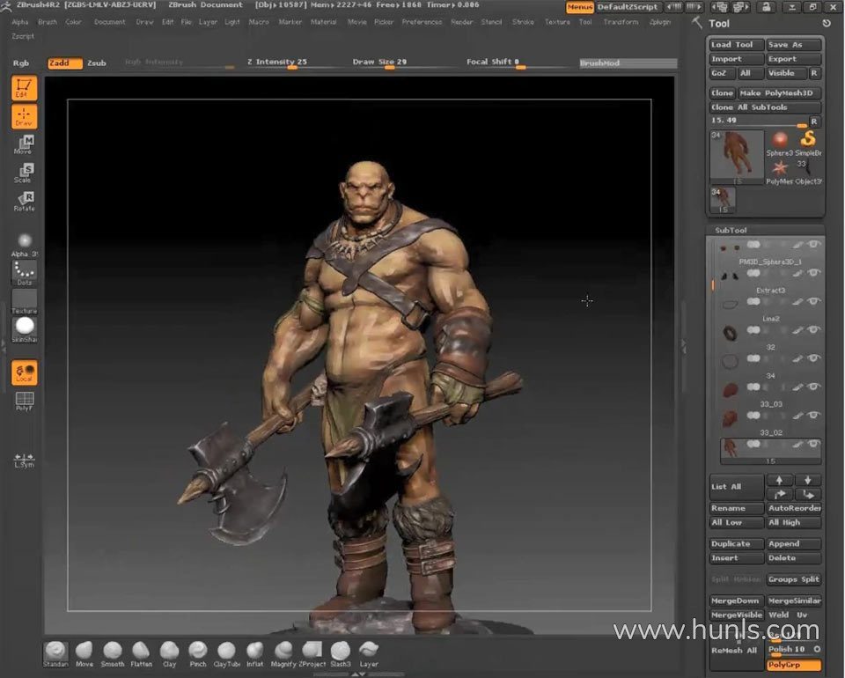Screen dimensions: 845x678
Task: Toggle Local symmetry button
Action: click(24, 372)
